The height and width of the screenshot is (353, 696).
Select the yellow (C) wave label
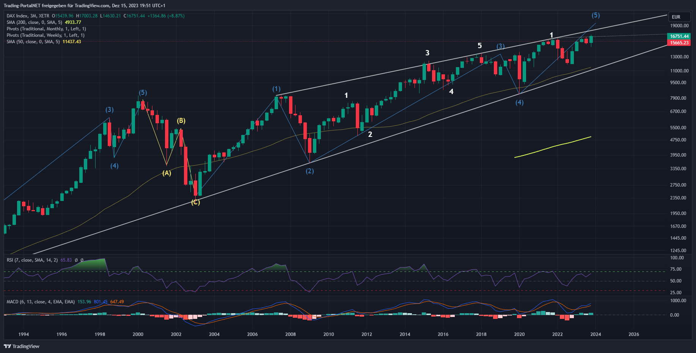pos(195,202)
